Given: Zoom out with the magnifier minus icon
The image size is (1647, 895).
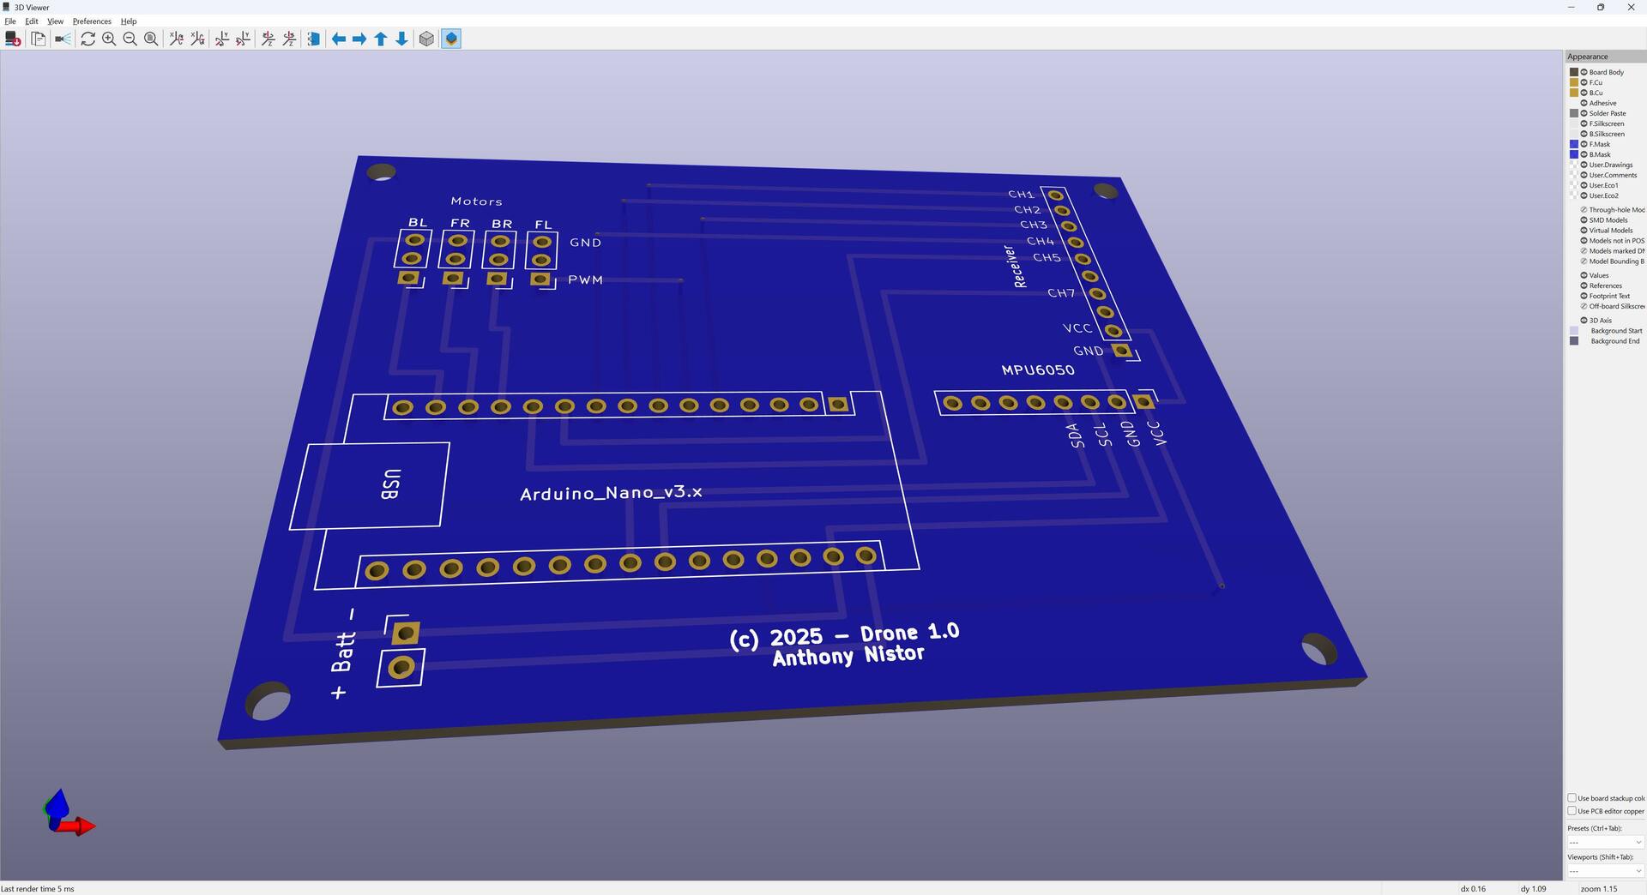Looking at the screenshot, I should point(130,39).
